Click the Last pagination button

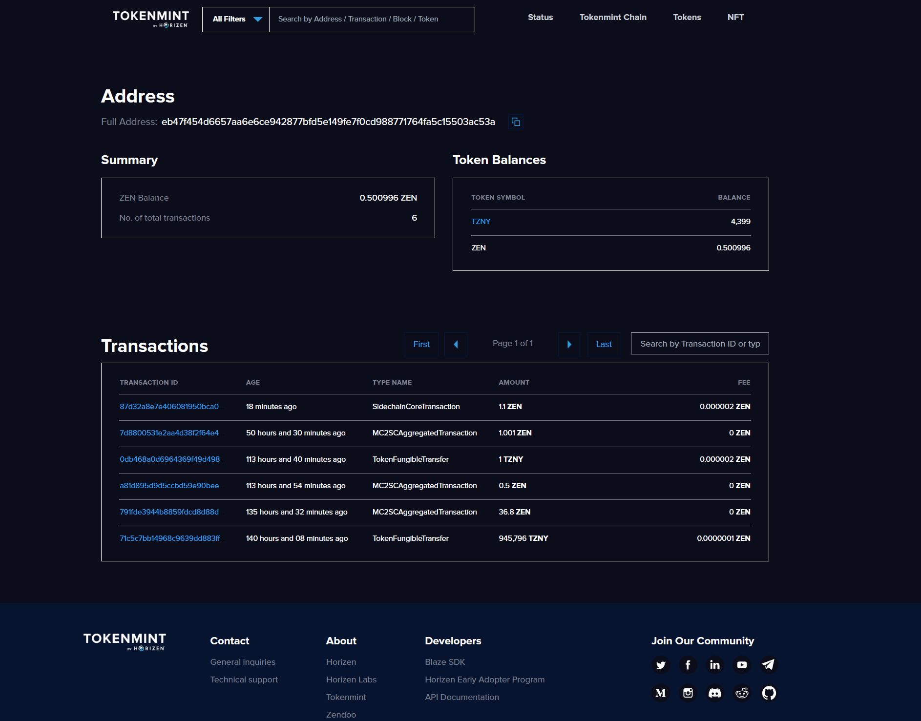tap(604, 344)
